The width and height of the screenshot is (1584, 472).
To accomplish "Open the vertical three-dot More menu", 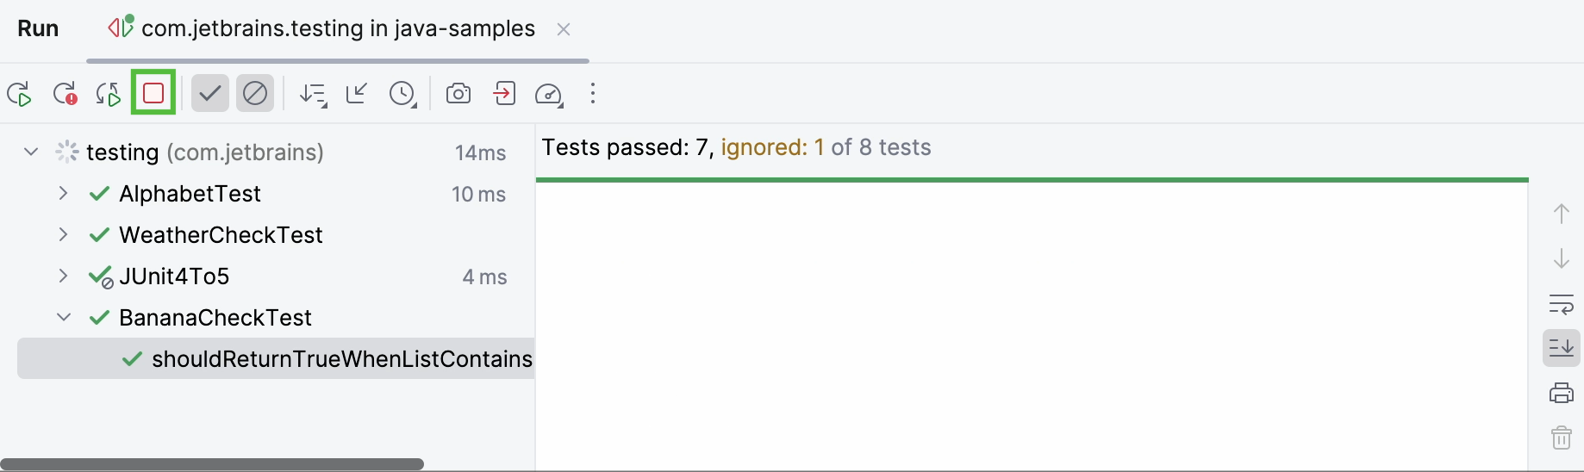I will coord(593,93).
